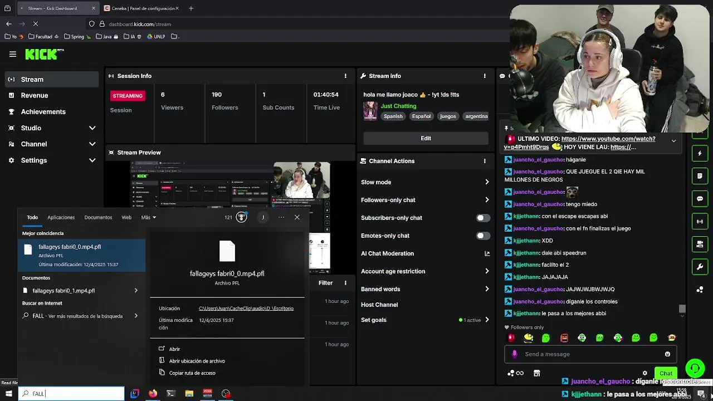Open the speech bubble icon in right sidebar

(700, 199)
